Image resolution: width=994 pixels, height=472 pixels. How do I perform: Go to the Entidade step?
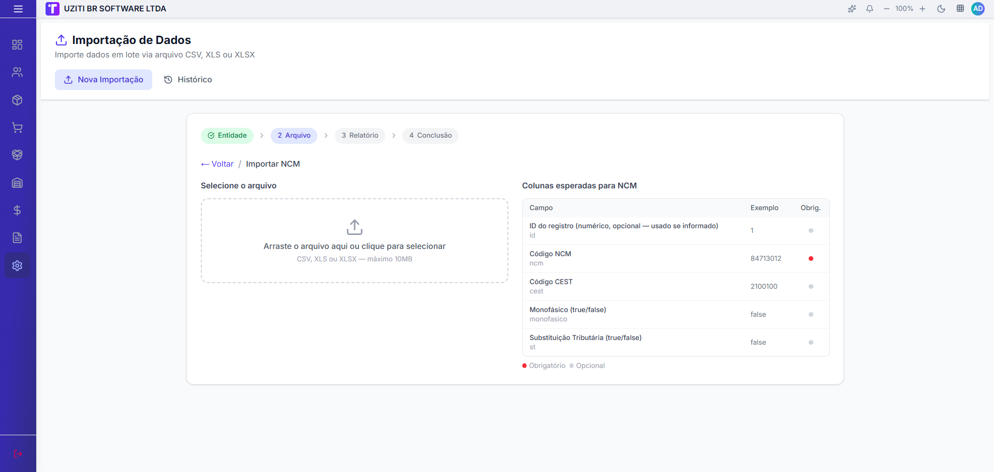(x=227, y=136)
